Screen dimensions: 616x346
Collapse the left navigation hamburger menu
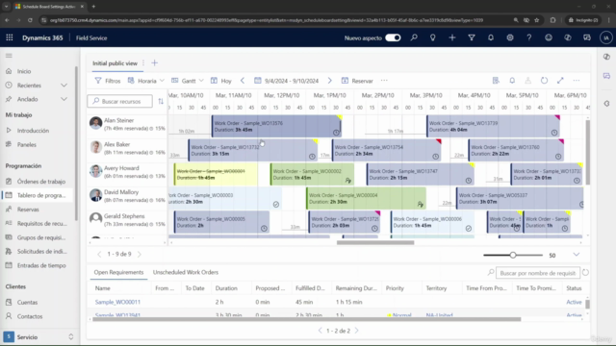click(x=9, y=56)
